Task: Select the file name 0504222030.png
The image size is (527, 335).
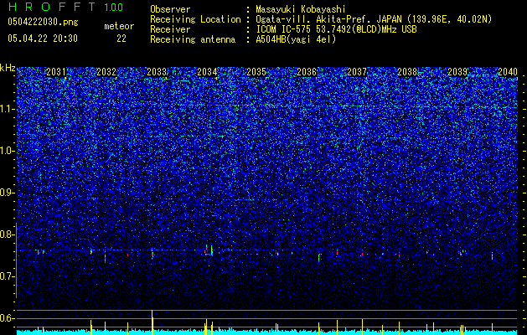Action: coord(43,23)
